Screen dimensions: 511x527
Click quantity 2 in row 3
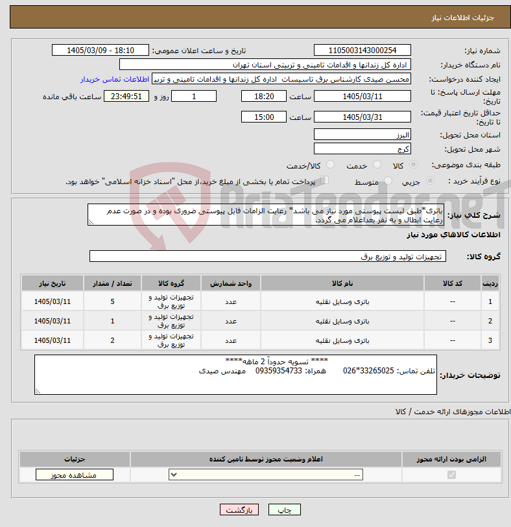(x=112, y=340)
